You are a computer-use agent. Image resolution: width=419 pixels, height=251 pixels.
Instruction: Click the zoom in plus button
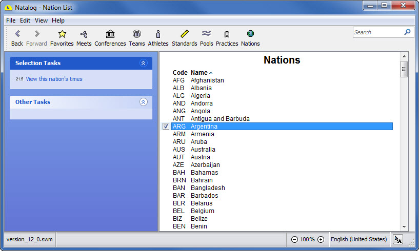pyautogui.click(x=321, y=239)
